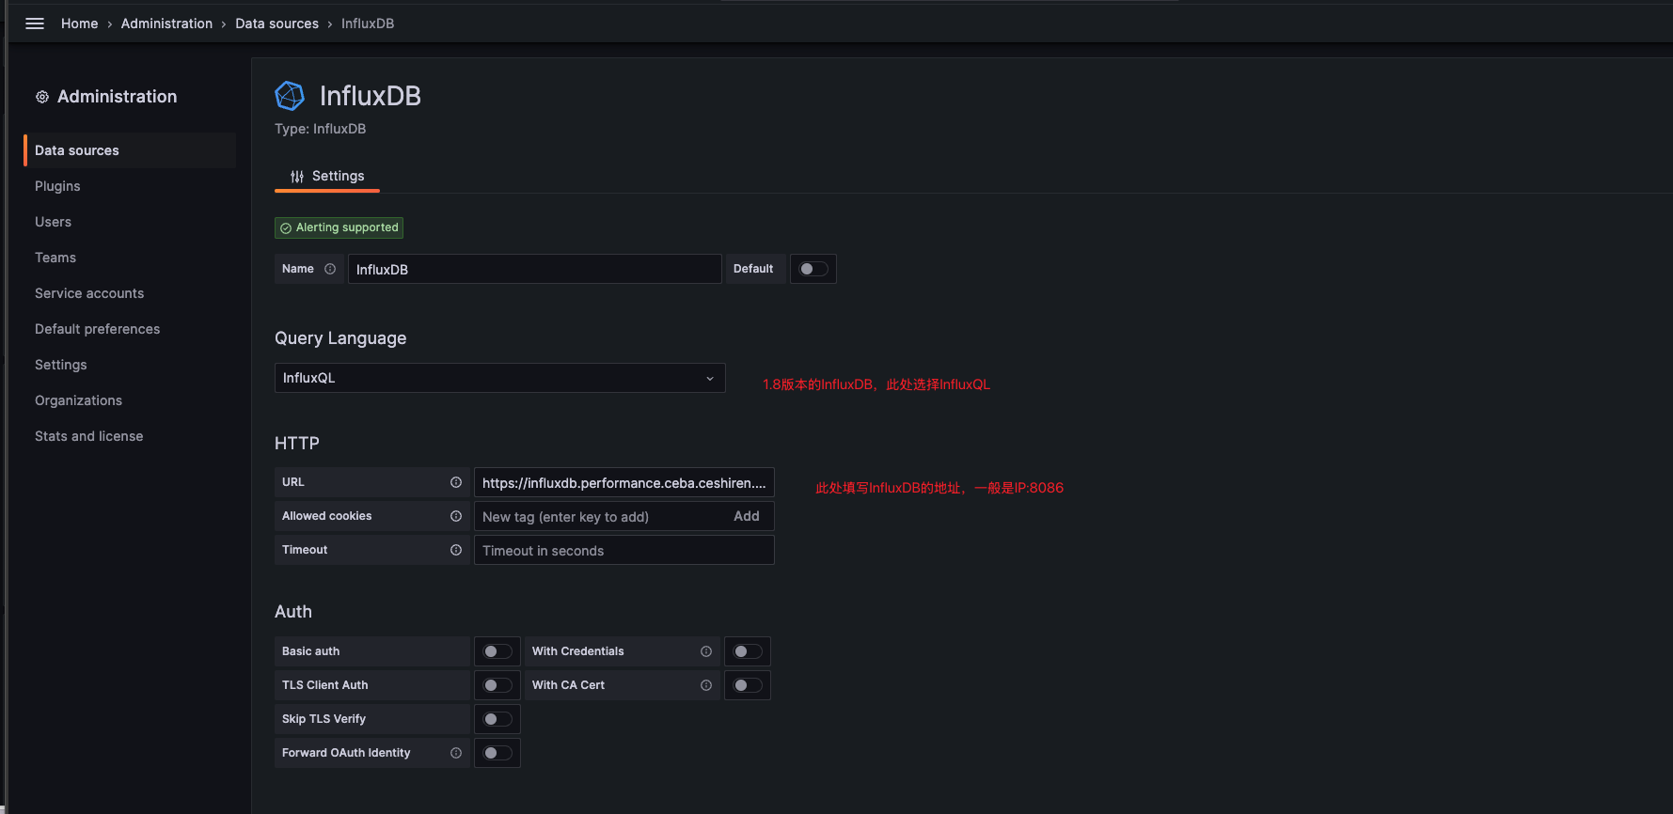Click the Name input field
Screen dimensions: 1673x814
534,269
